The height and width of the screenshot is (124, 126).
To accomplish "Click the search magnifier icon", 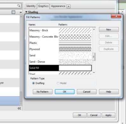I will 19,5.
